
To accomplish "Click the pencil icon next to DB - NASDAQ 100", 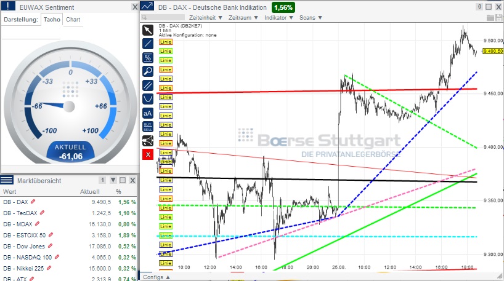I will [x=57, y=257].
